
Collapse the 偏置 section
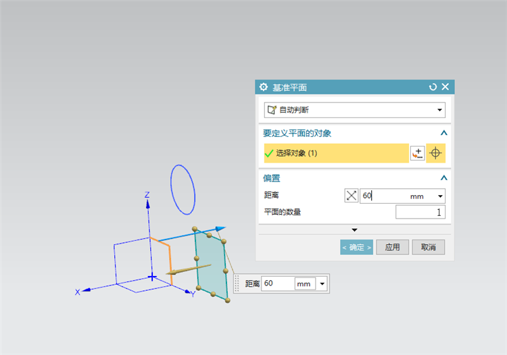(444, 177)
